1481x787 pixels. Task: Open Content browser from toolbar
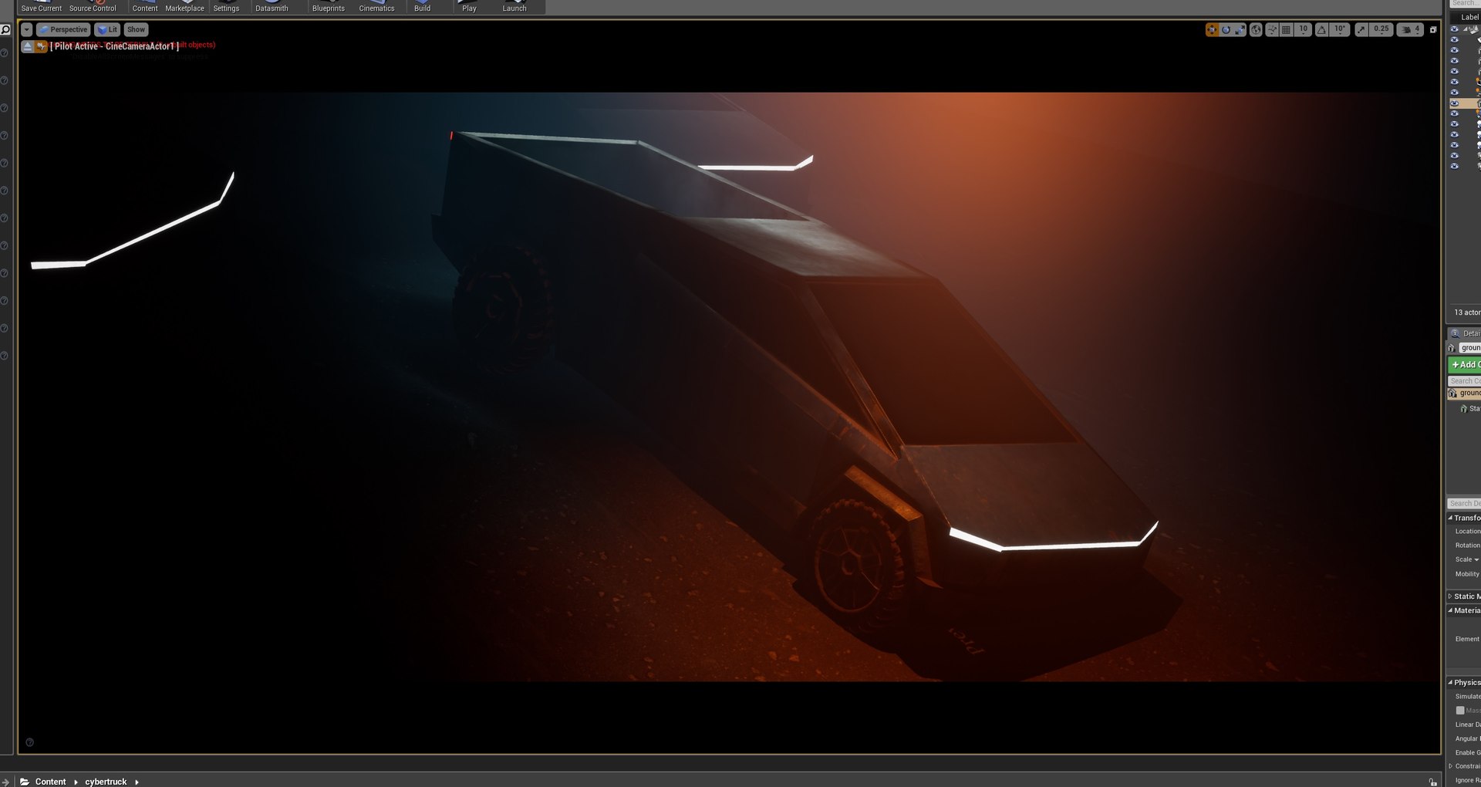coord(144,7)
